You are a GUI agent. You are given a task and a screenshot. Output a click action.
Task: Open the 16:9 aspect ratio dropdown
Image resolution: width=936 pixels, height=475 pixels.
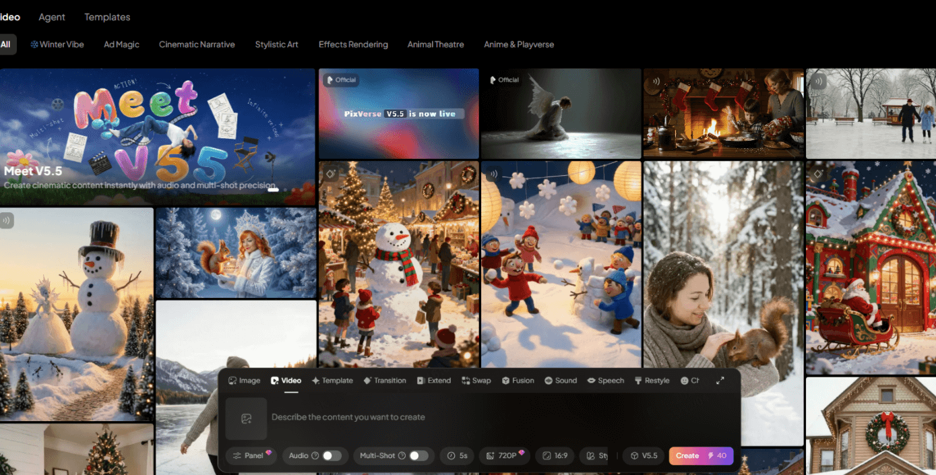[x=555, y=456]
